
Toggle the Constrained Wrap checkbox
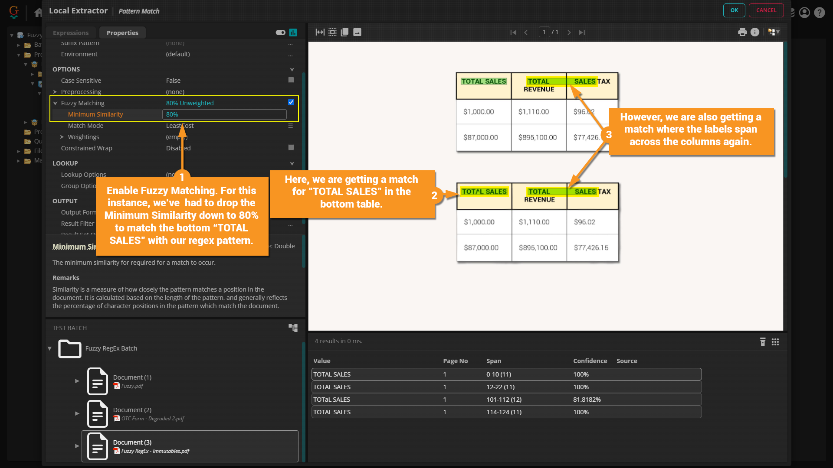pos(291,148)
